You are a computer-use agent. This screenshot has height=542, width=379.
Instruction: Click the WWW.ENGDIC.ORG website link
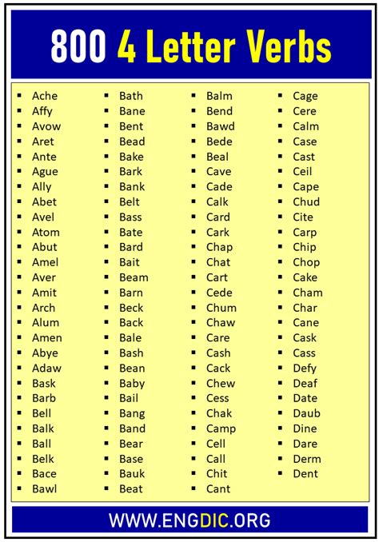click(189, 520)
